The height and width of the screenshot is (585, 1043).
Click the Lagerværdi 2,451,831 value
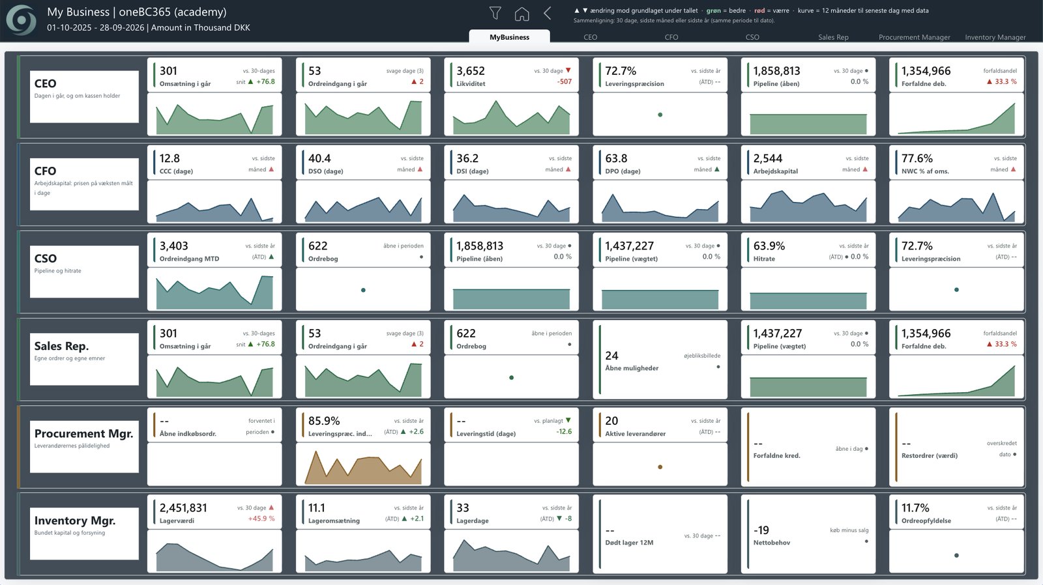[x=183, y=508]
